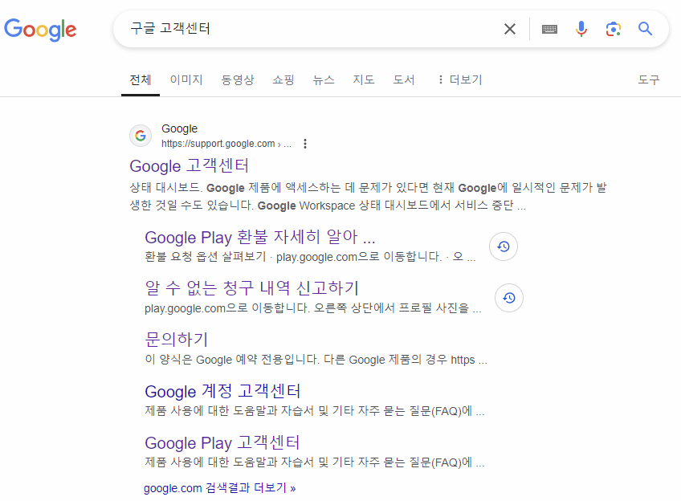Open the Google 계정 고객센터 link

click(222, 391)
